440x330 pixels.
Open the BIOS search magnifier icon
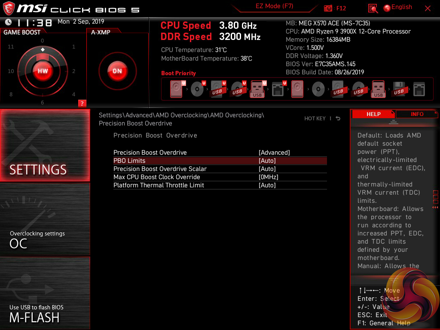point(373,9)
